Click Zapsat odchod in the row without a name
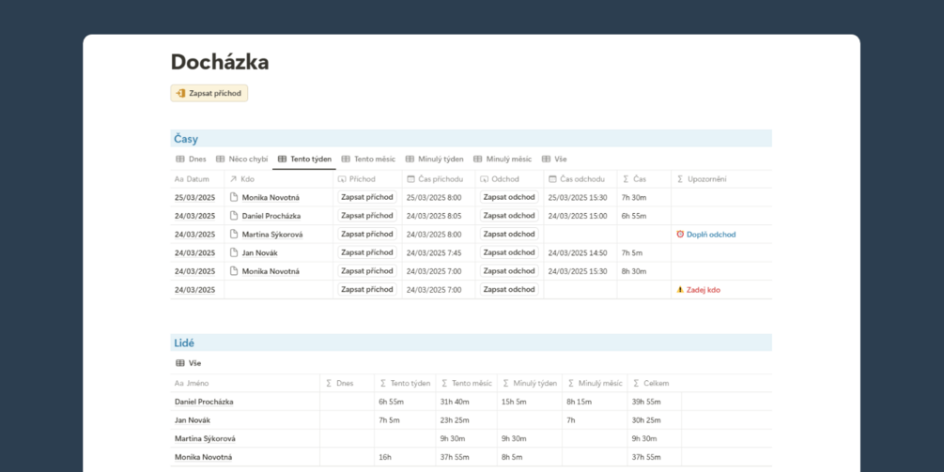The height and width of the screenshot is (472, 944). click(x=509, y=289)
